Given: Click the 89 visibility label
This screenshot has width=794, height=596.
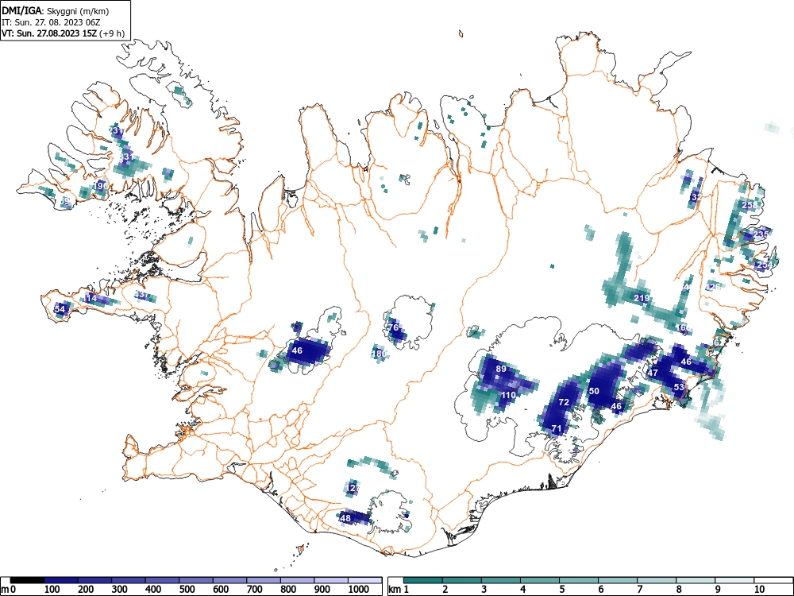Looking at the screenshot, I should pos(501,369).
